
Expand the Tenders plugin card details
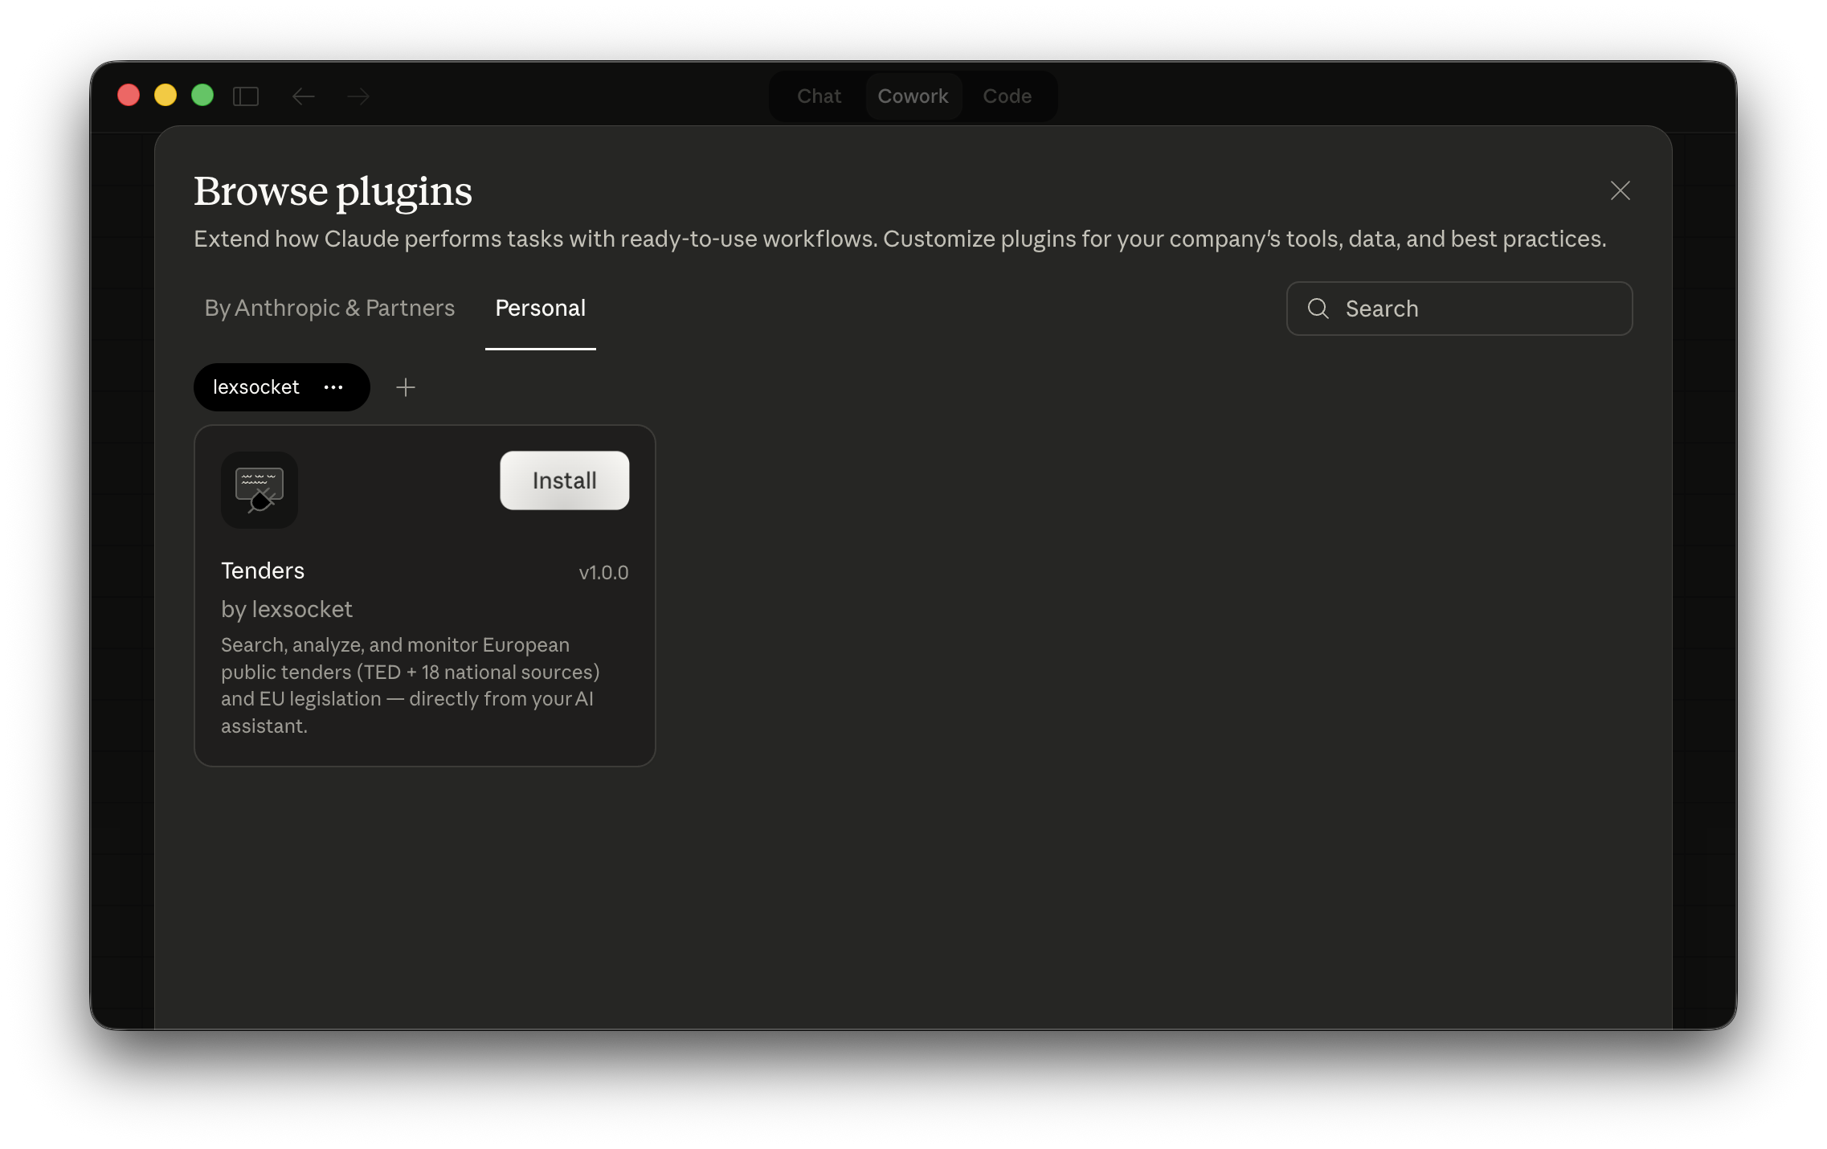click(424, 595)
